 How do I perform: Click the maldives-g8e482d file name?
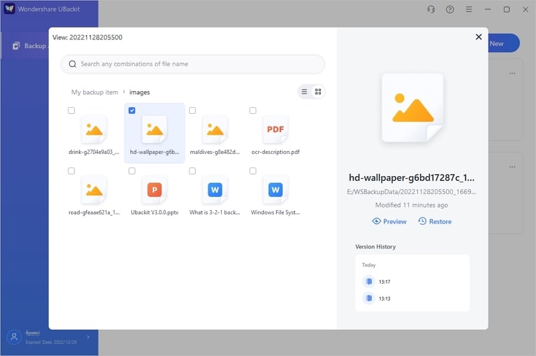point(214,152)
